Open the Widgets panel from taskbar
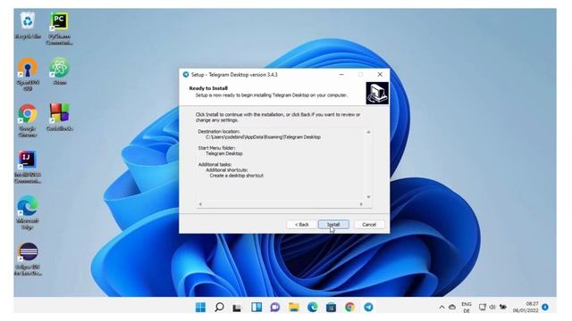 [x=257, y=307]
